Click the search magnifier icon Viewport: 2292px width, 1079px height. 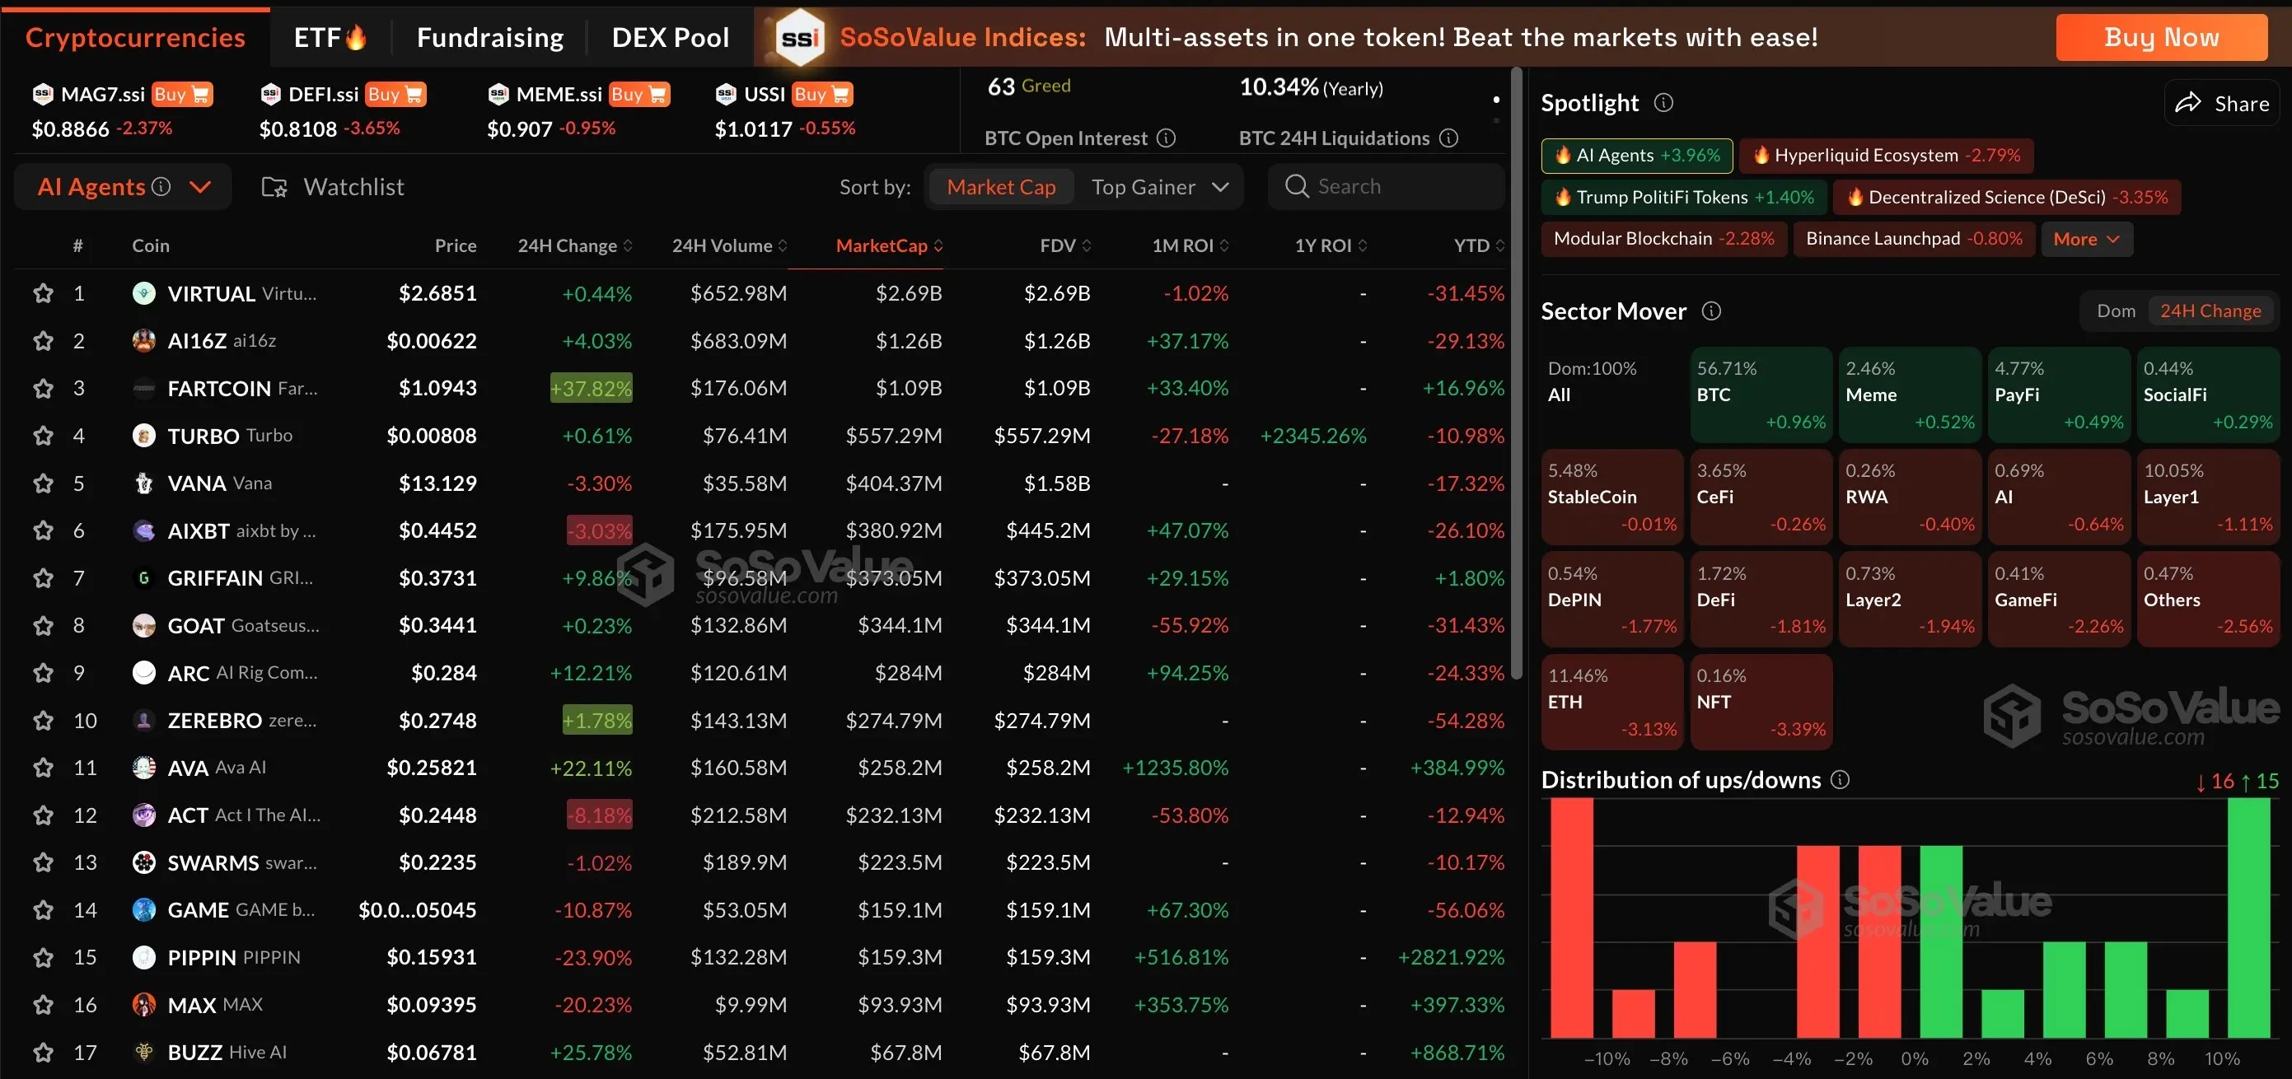point(1297,187)
